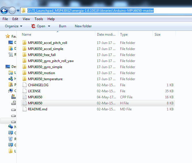Open the Edit menu

15,19
